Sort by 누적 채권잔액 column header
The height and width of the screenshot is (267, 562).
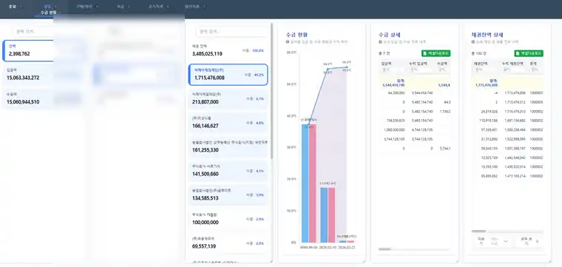[513, 63]
